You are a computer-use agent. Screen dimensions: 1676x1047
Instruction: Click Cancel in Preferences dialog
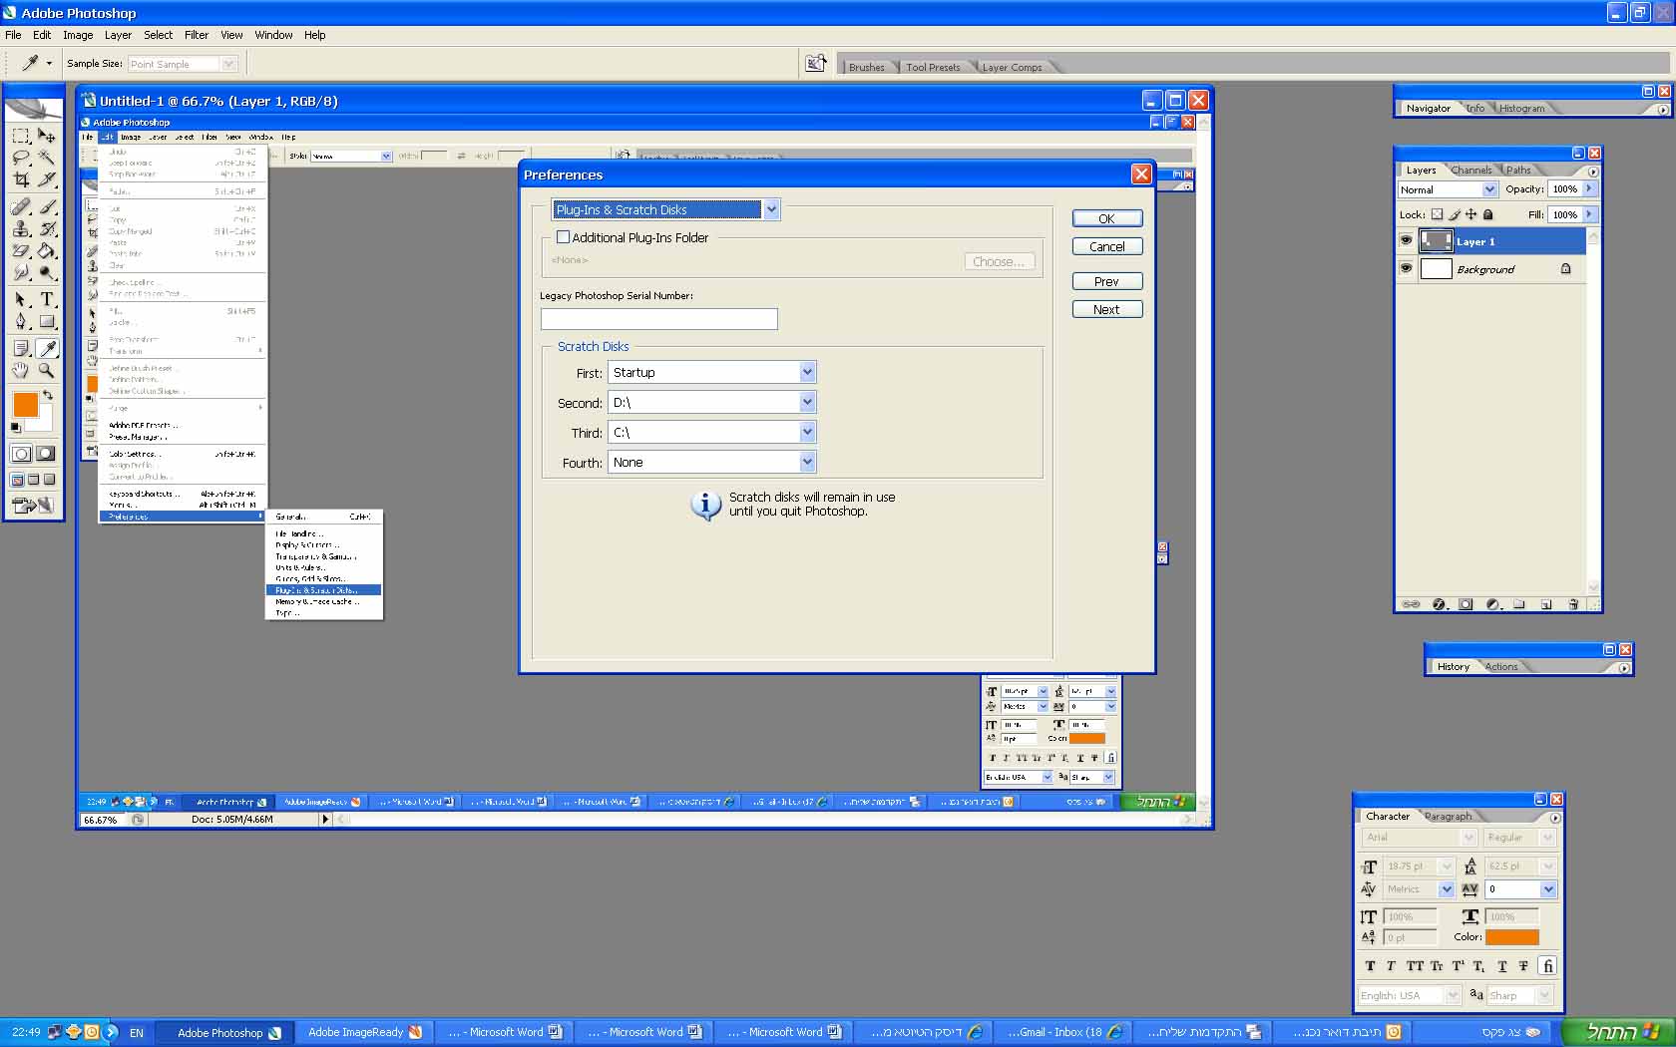1107,246
